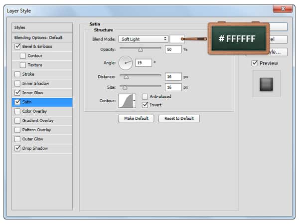The height and width of the screenshot is (224, 299).
Task: Click the Reset to Default button
Action: point(179,119)
